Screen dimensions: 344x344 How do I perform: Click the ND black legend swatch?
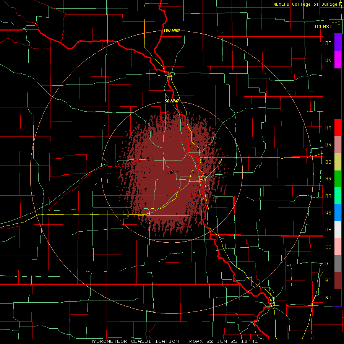[338, 297]
